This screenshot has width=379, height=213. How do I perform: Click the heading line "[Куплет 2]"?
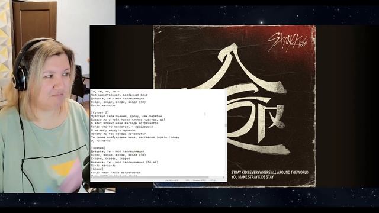tap(100, 112)
